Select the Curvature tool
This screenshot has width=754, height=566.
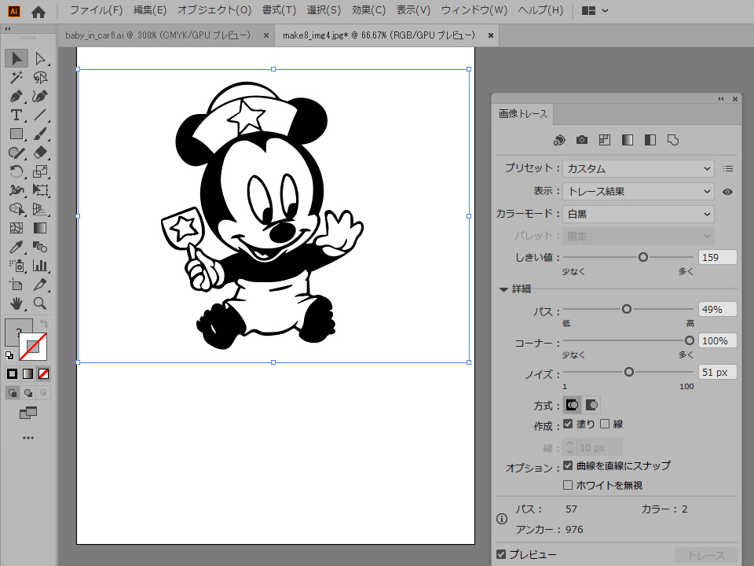(x=40, y=96)
